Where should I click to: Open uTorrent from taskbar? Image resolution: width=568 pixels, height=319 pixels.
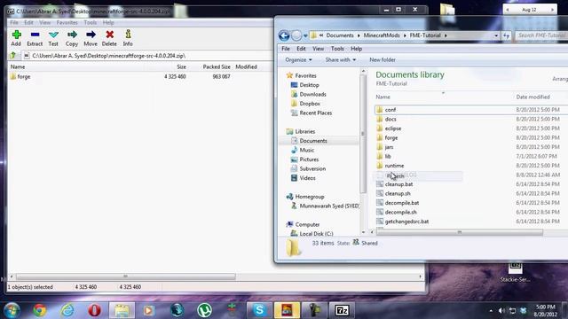205,310
